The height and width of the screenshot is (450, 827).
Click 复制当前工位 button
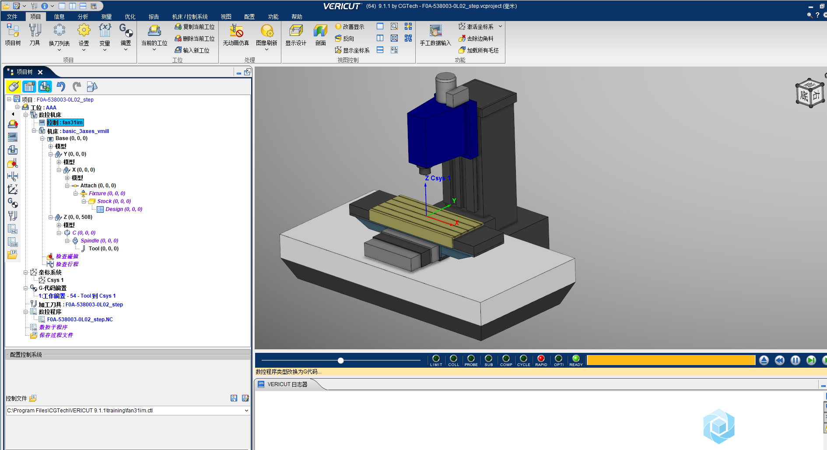(195, 27)
